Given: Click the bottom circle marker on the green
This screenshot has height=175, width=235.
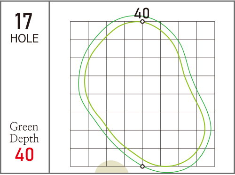Looking at the screenshot, I should coord(142,167).
